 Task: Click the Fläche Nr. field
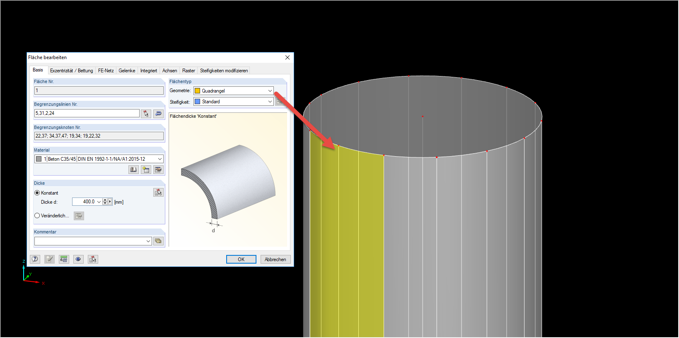(99, 90)
